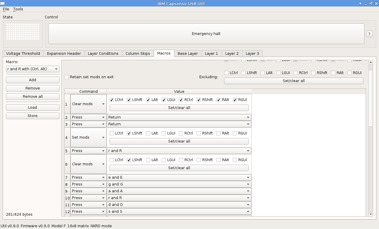Check LCtrl in the Excluding row
The width and height of the screenshot is (379, 229).
227,73
